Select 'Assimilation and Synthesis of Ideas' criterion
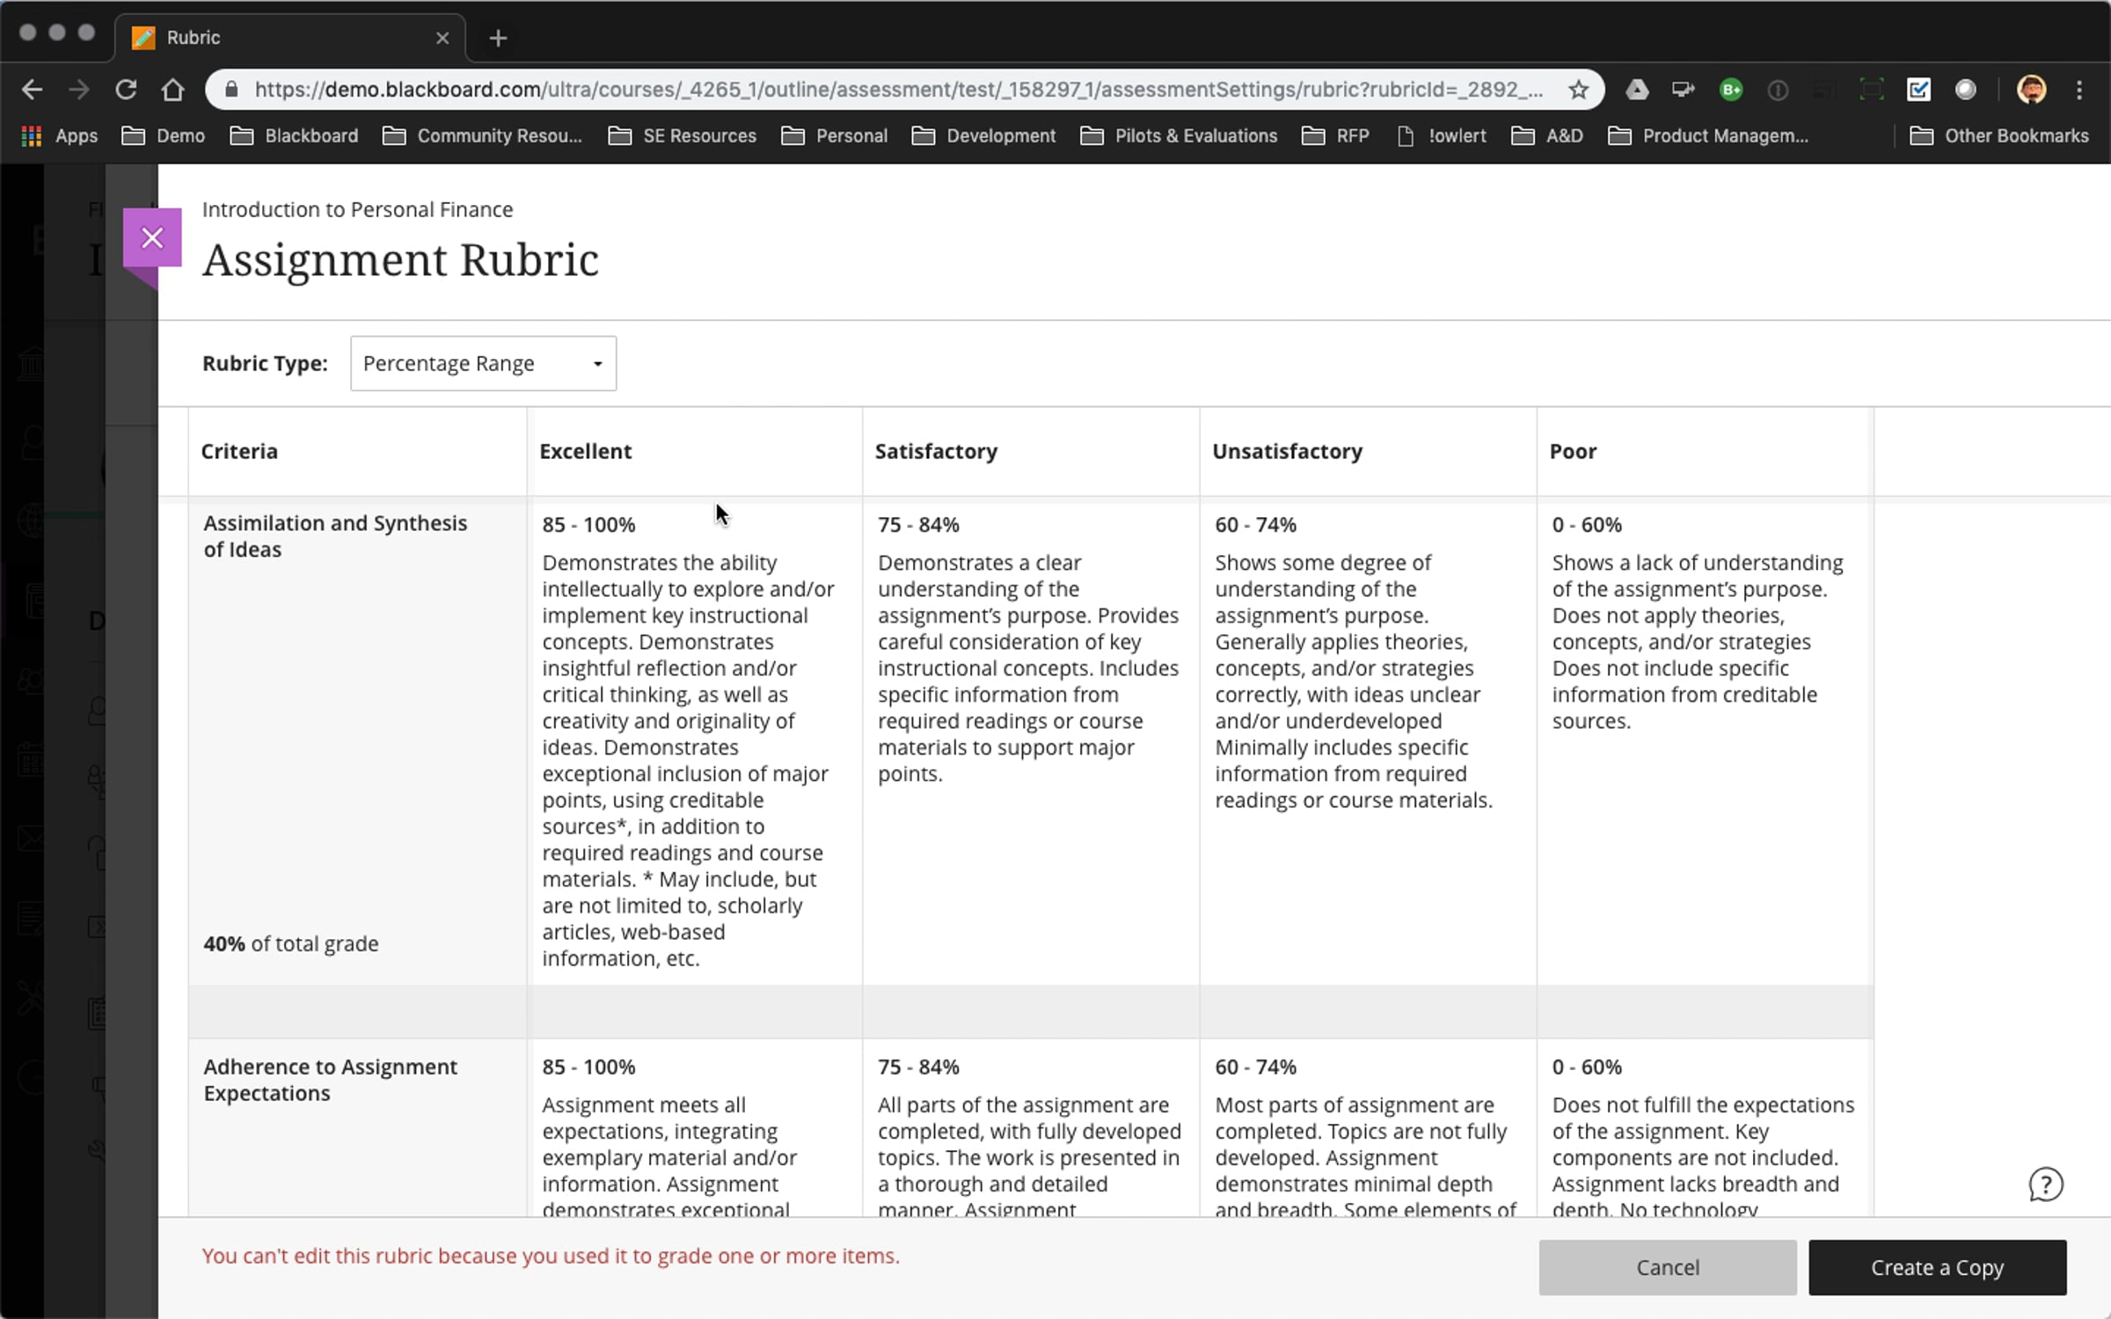This screenshot has height=1319, width=2111. 335,536
